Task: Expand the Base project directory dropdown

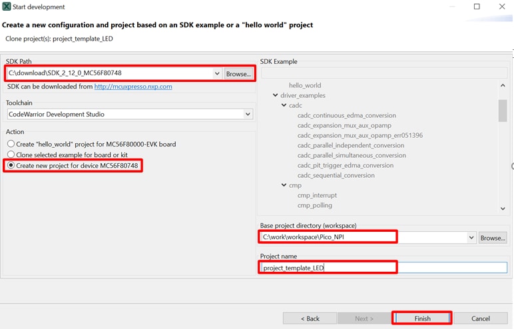Action: (x=471, y=237)
